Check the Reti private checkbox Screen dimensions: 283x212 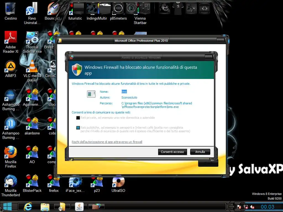(78, 118)
